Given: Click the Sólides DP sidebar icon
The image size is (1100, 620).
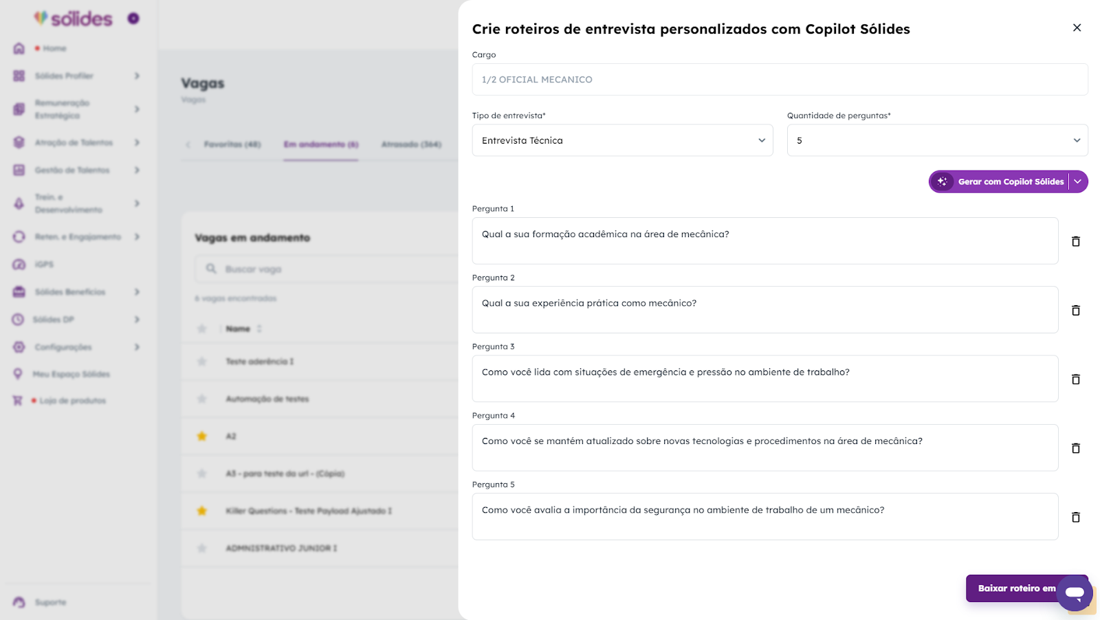Looking at the screenshot, I should 18,320.
